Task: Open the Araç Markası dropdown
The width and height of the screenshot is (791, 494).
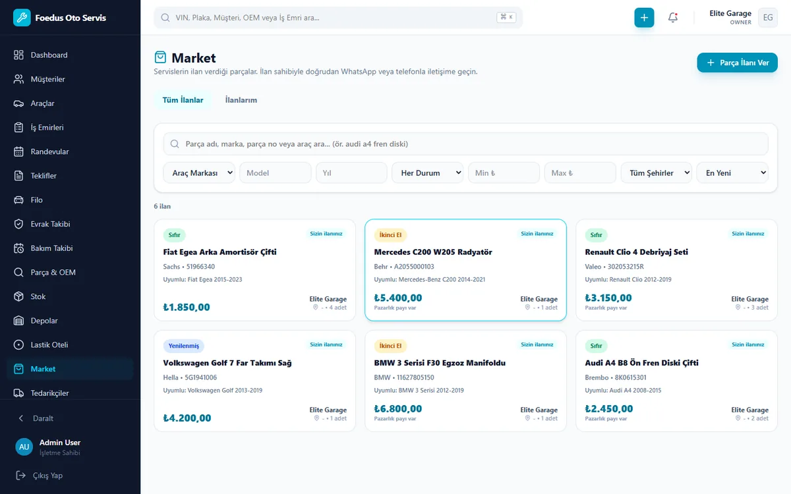Action: click(199, 173)
